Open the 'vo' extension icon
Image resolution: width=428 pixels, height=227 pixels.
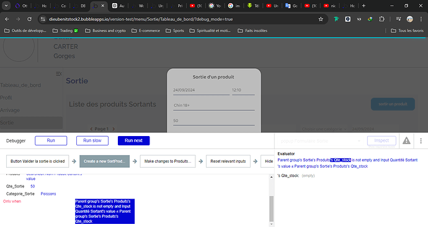pyautogui.click(x=359, y=19)
